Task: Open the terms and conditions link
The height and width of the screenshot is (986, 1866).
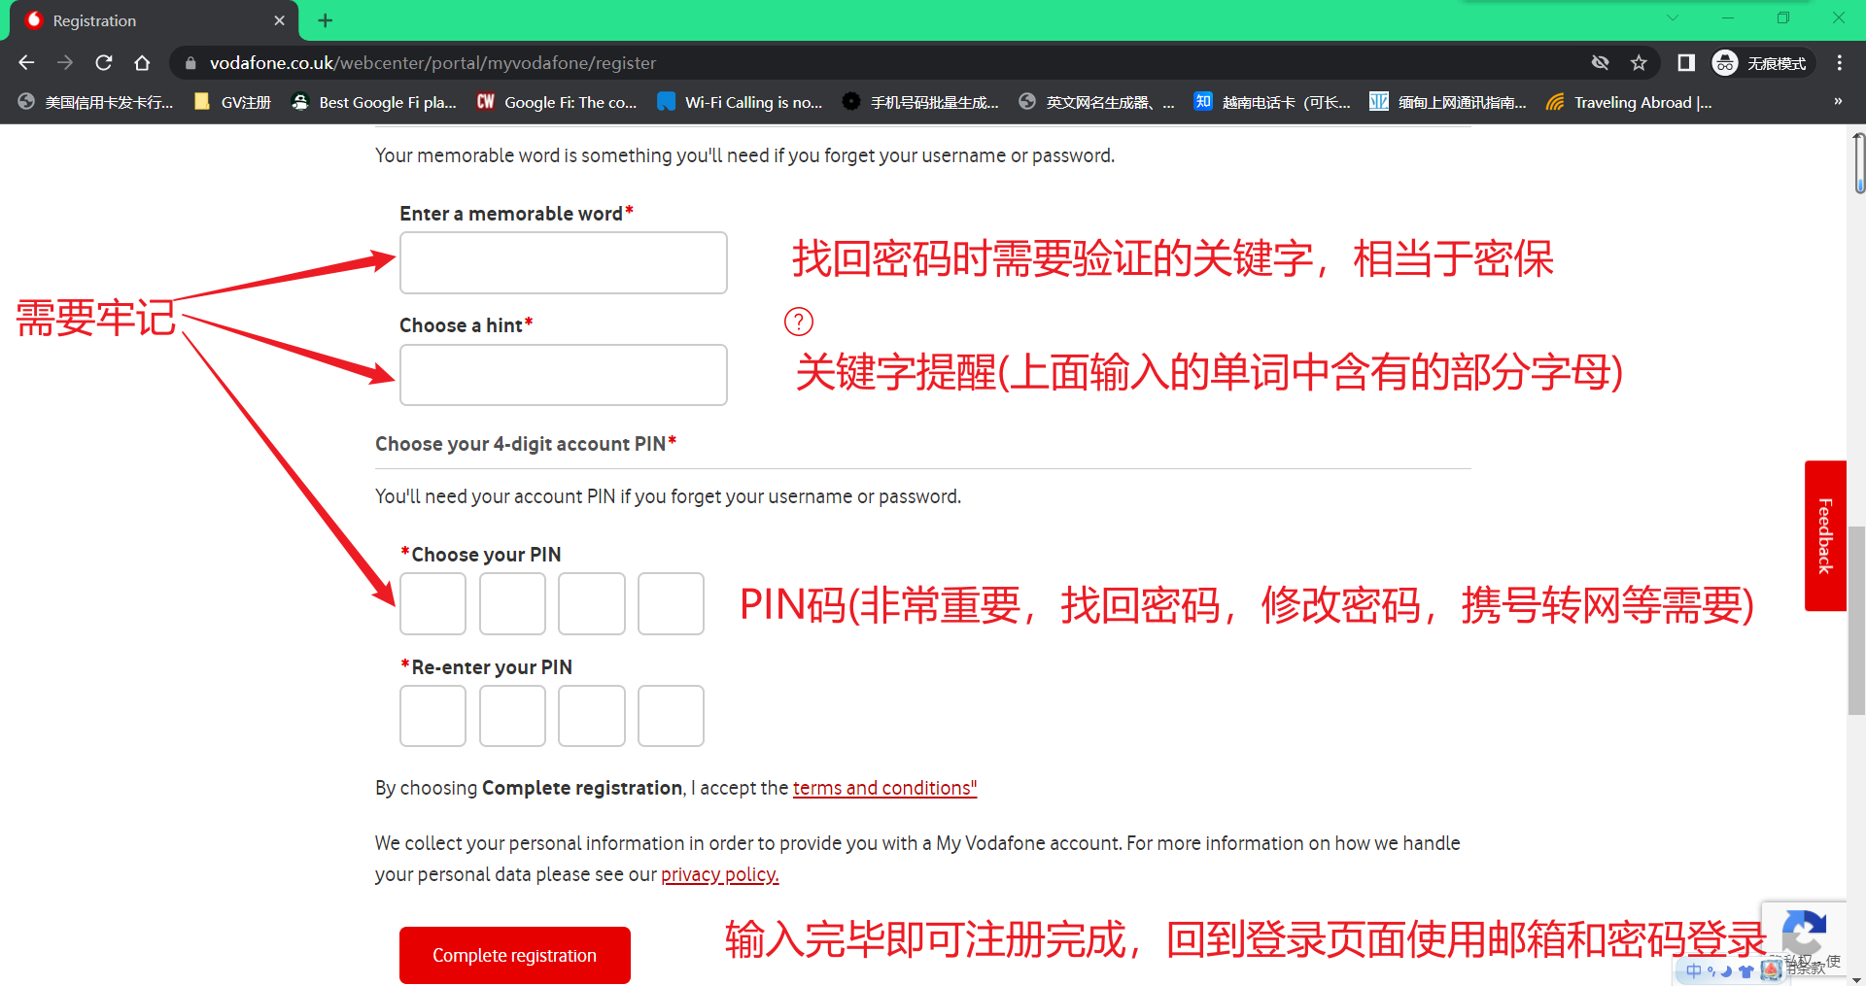Action: [883, 788]
